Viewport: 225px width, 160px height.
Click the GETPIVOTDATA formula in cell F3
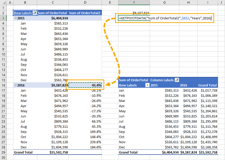165,18
